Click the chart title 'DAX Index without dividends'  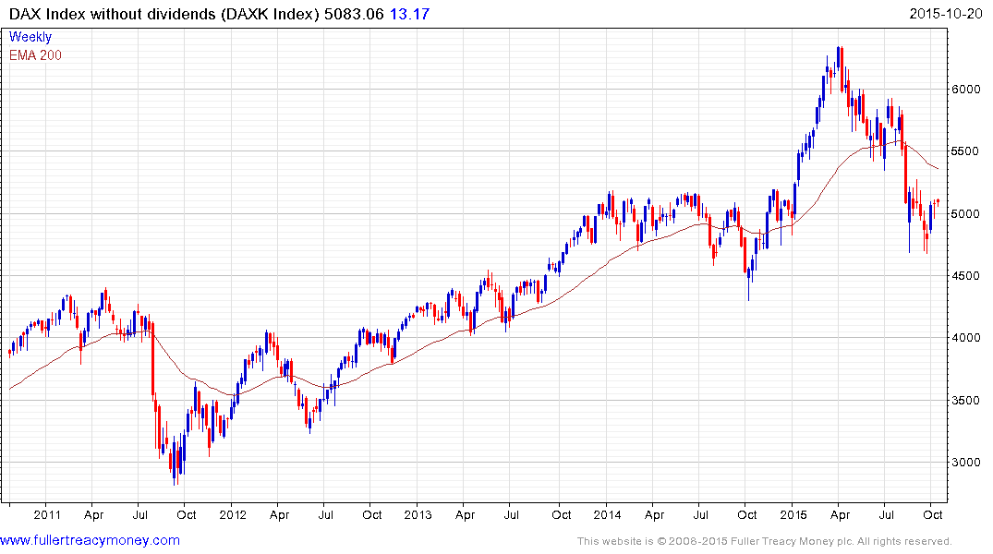point(113,14)
